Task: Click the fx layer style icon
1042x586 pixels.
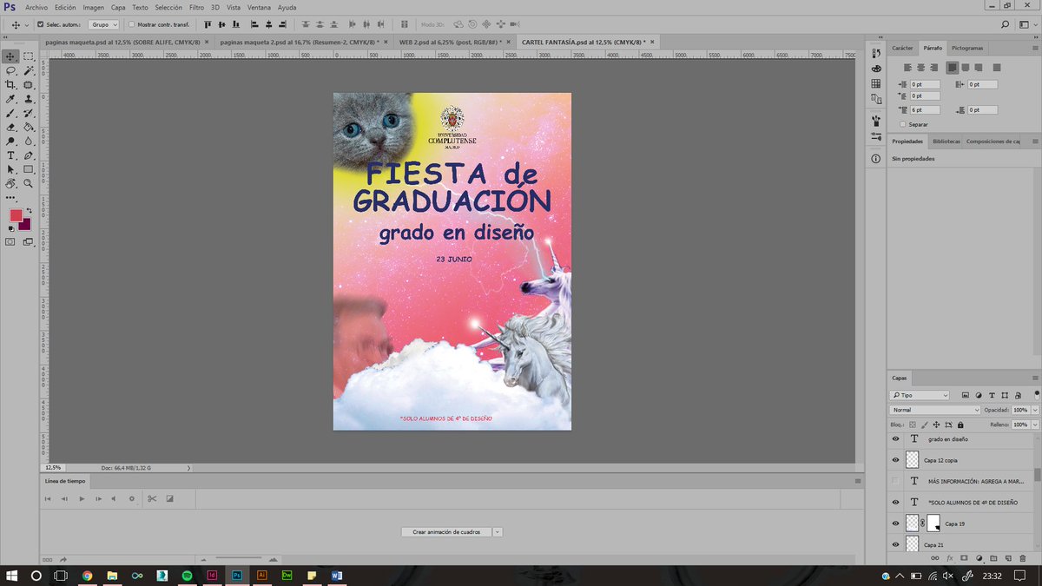Action: point(950,558)
